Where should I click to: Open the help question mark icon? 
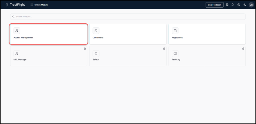pyautogui.click(x=239, y=5)
